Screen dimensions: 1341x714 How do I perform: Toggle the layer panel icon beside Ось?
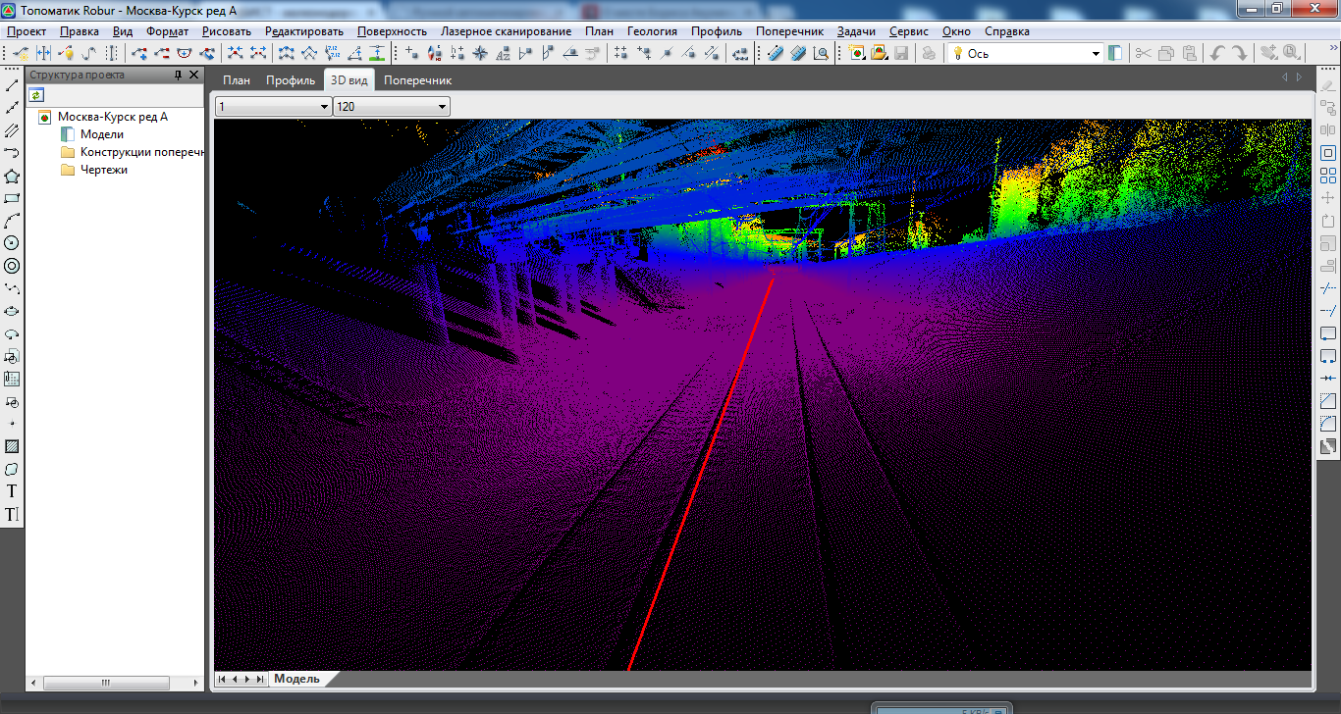tap(1115, 53)
